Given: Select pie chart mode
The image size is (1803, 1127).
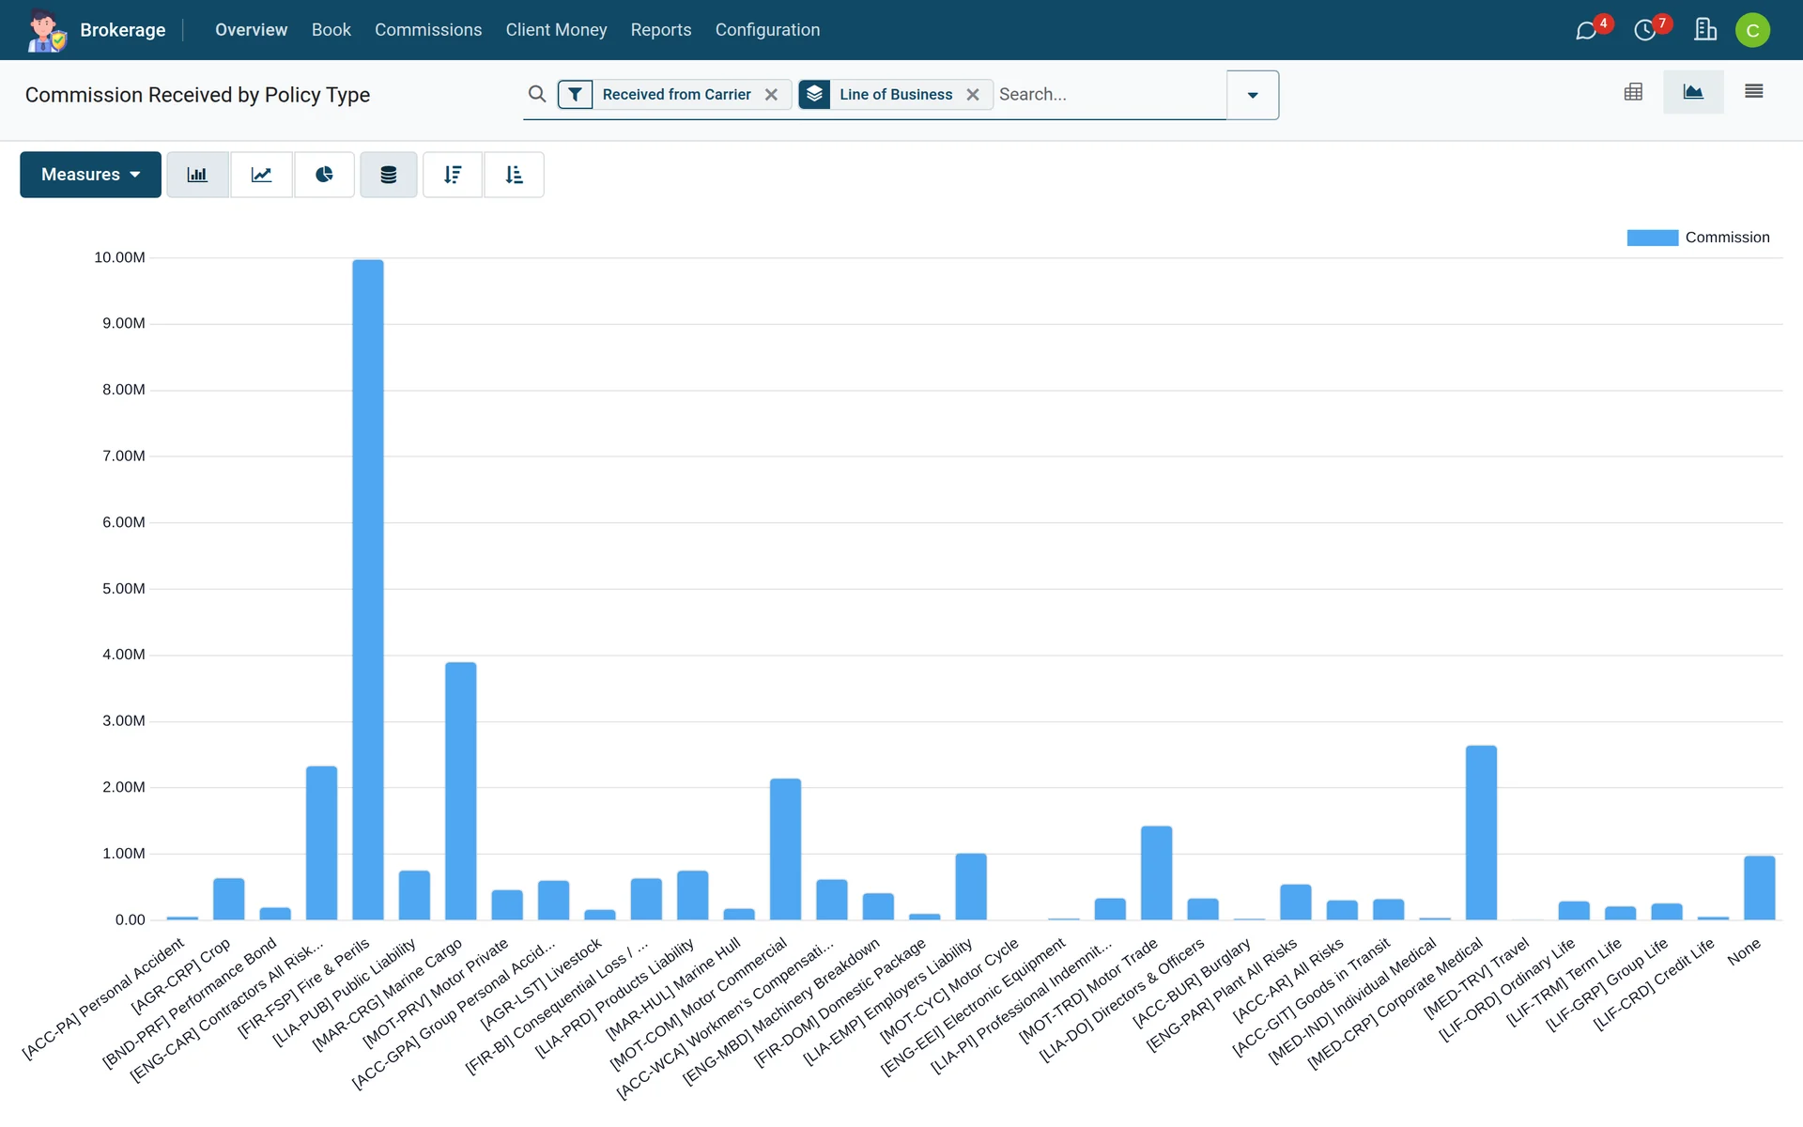Looking at the screenshot, I should point(324,175).
